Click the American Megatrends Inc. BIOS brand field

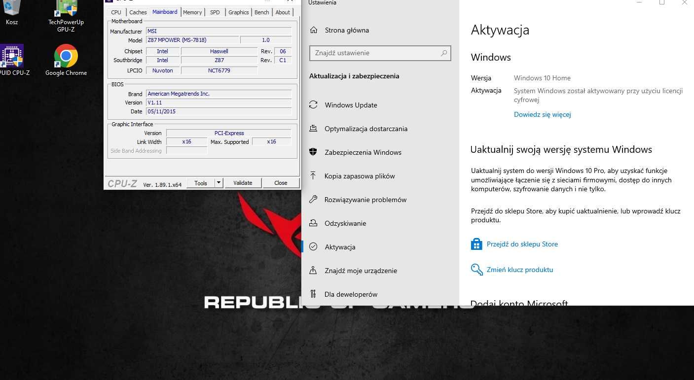219,94
